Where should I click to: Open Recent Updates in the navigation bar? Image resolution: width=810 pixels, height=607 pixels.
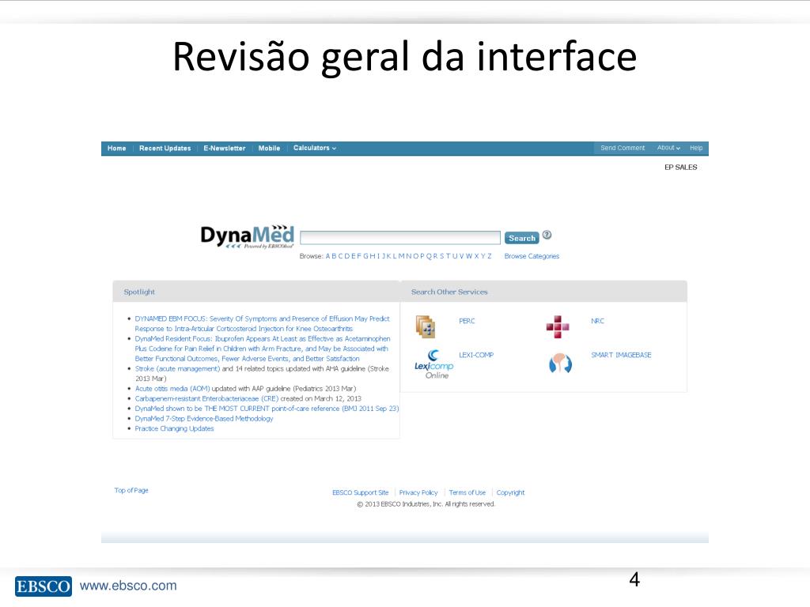165,148
